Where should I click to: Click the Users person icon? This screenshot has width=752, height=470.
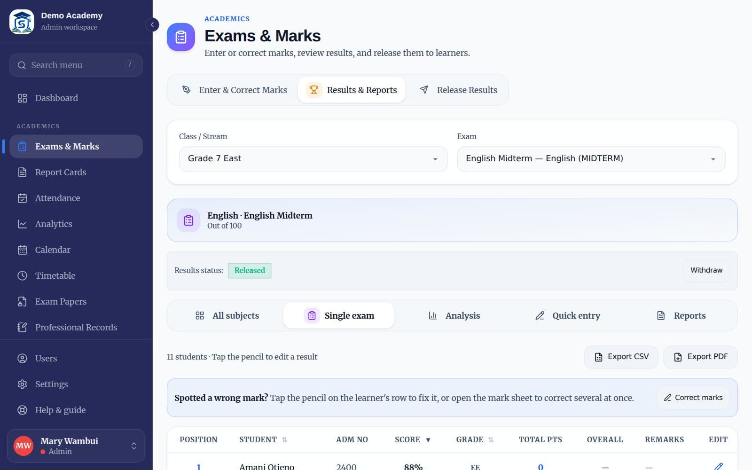pos(22,359)
